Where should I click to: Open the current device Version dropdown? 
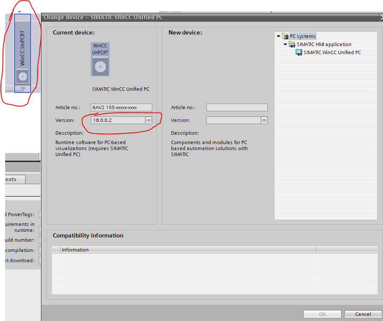[148, 120]
